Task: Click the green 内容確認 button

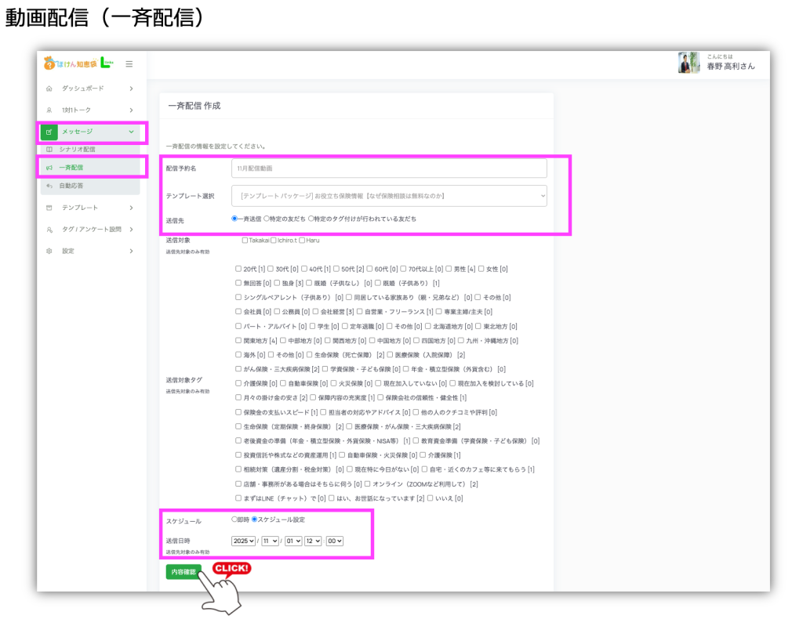Action: pos(183,572)
